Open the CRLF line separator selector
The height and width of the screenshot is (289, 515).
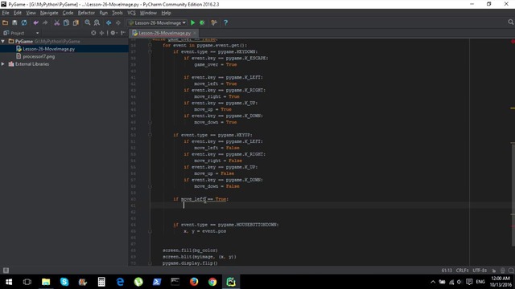[x=462, y=271]
